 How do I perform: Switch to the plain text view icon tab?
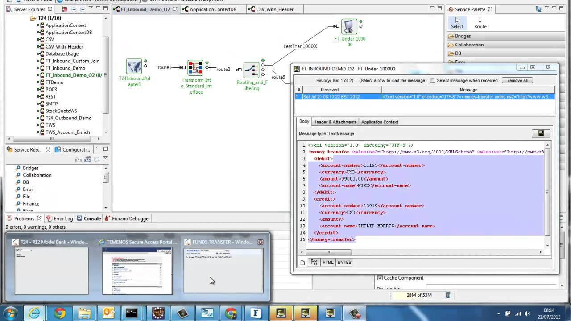click(x=302, y=263)
